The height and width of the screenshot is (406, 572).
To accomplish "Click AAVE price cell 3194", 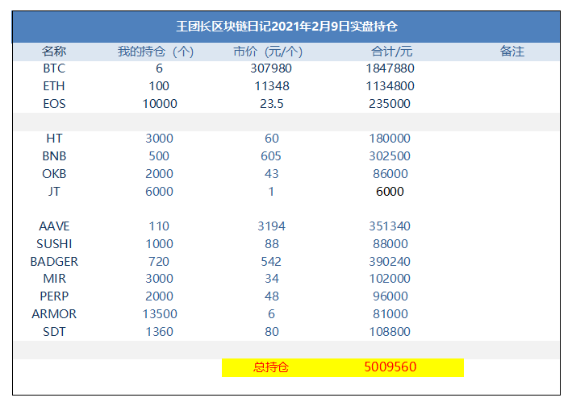I will tap(271, 226).
